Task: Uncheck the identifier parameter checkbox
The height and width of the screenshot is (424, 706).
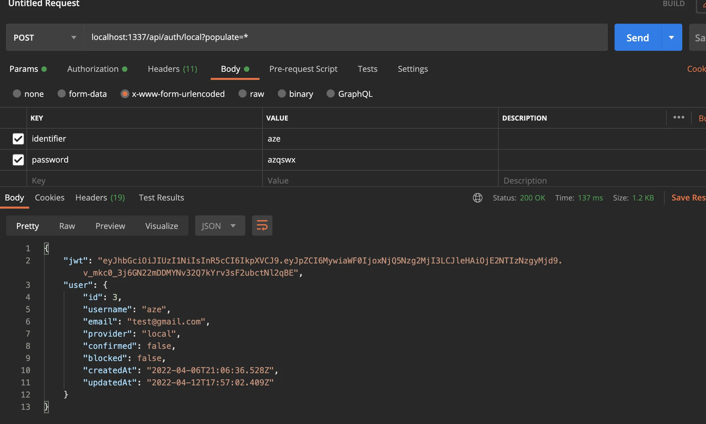Action: [18, 139]
